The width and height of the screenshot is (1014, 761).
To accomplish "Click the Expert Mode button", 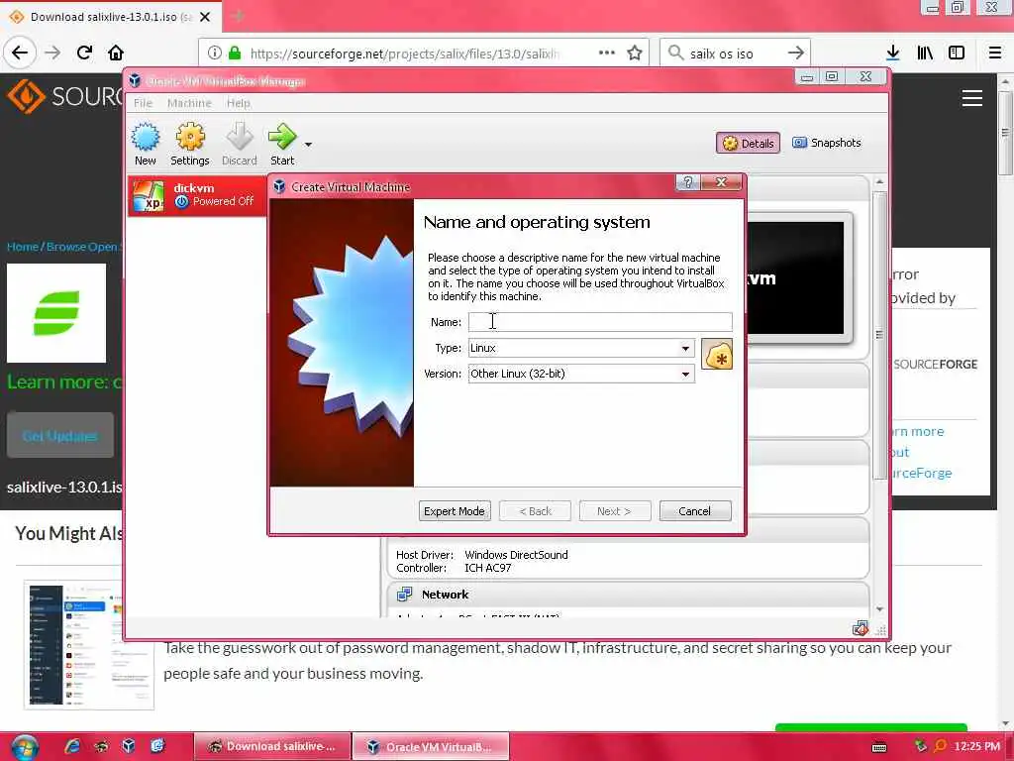I will coord(454,511).
